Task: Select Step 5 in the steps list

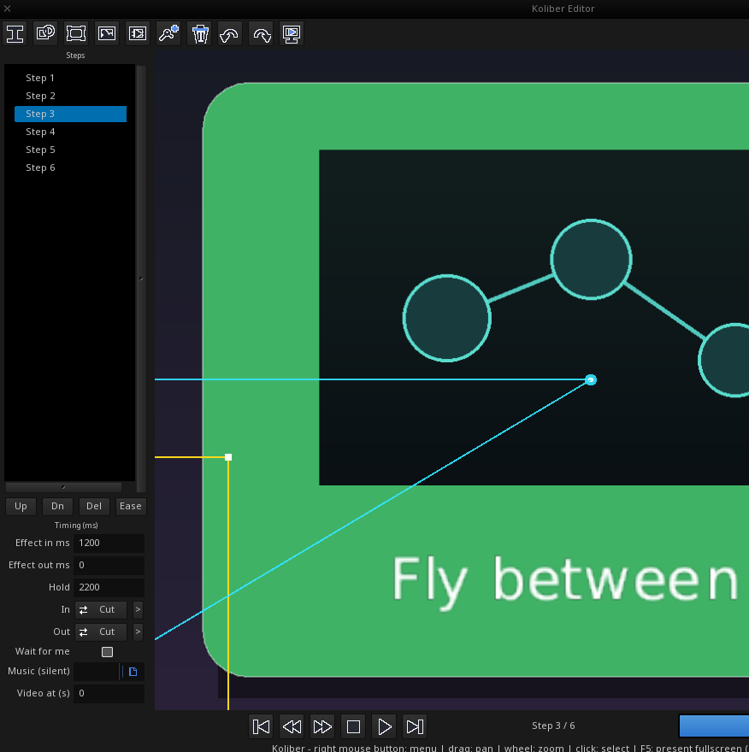Action: coord(70,150)
